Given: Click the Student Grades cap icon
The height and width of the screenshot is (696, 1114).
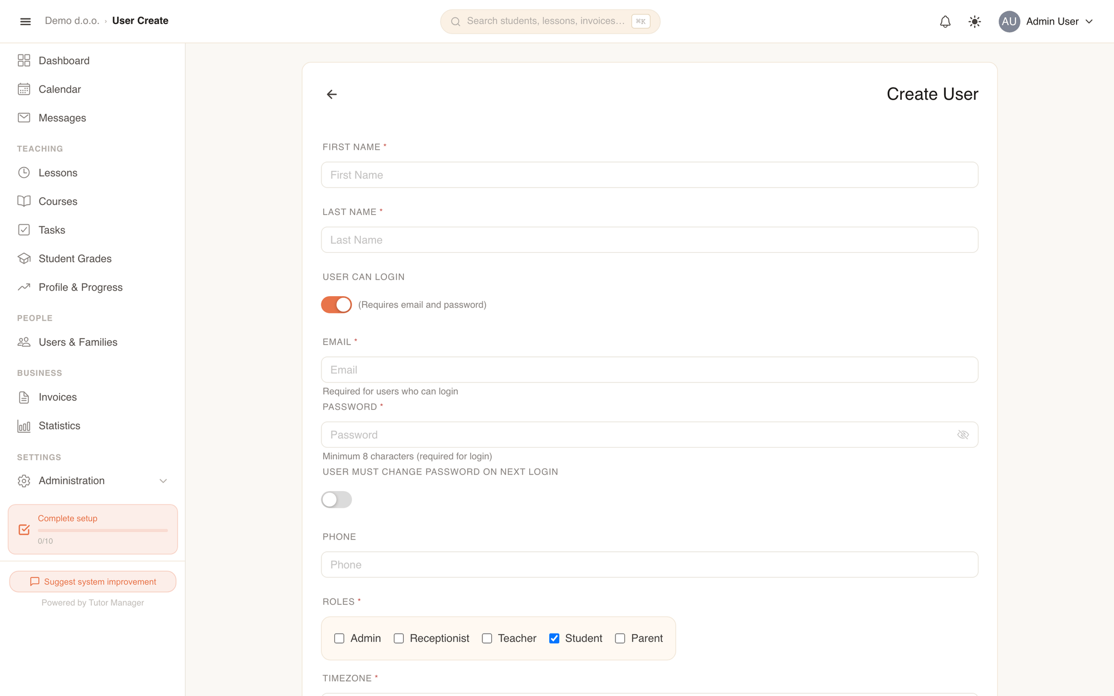Looking at the screenshot, I should click(24, 258).
